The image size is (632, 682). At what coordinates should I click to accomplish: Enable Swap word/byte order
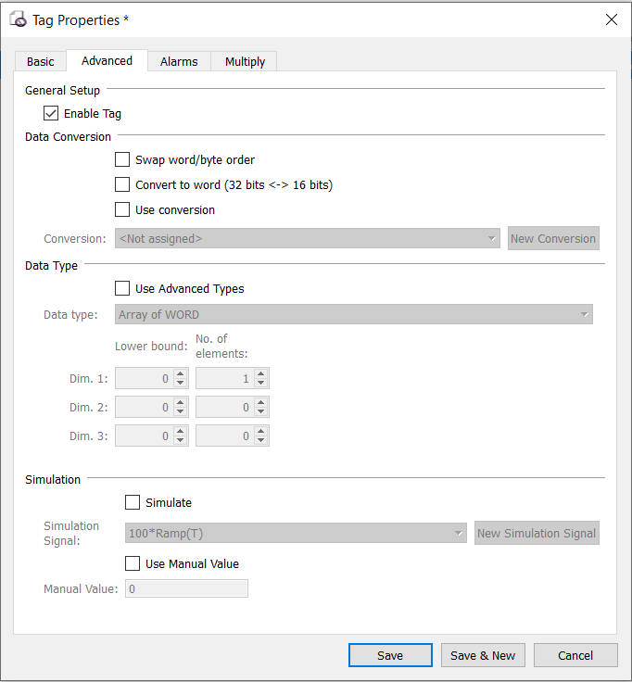(122, 159)
